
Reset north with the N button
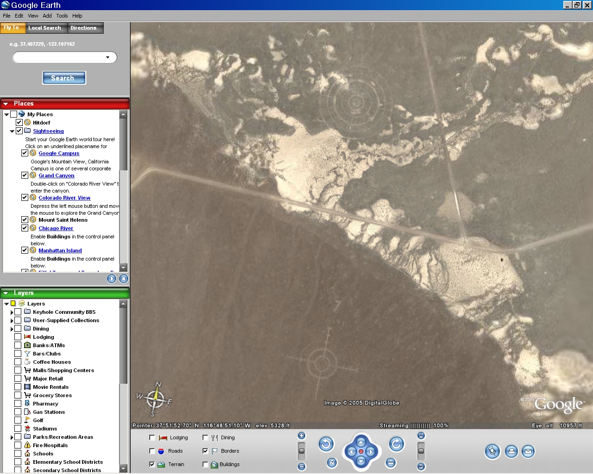[x=332, y=462]
